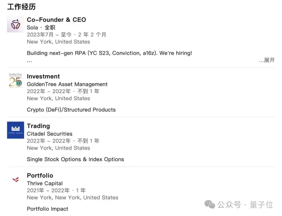
Task: Click the Citadel Securities blue logo
Action: [15, 130]
